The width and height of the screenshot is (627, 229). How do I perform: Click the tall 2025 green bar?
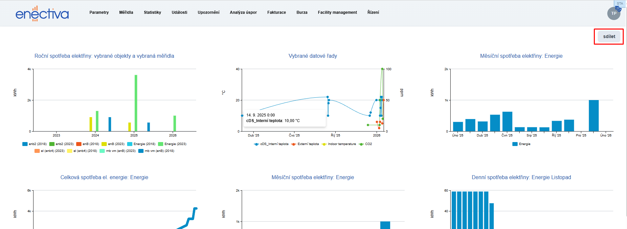click(136, 103)
